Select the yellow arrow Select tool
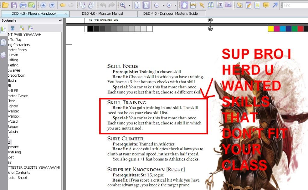 [202, 5]
